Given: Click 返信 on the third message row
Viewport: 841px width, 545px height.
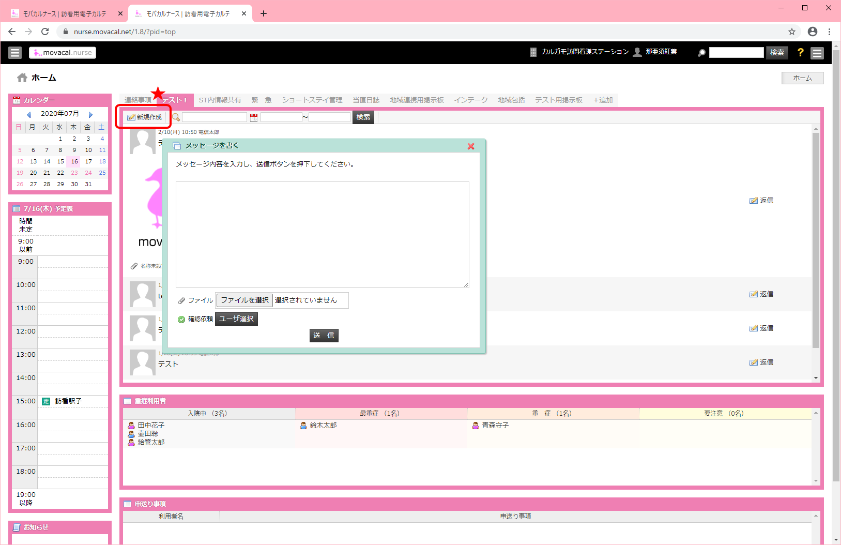Looking at the screenshot, I should (x=761, y=328).
